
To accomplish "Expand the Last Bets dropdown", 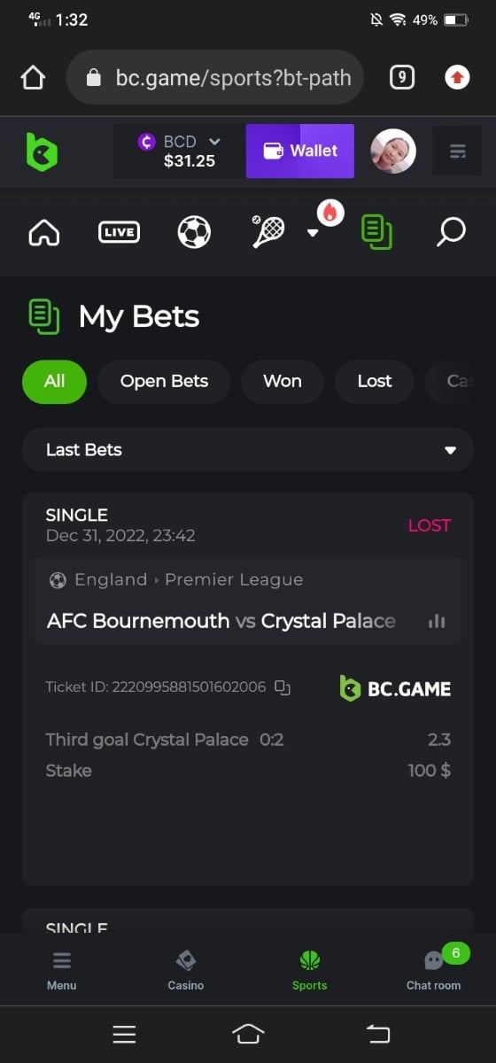I will pyautogui.click(x=248, y=450).
